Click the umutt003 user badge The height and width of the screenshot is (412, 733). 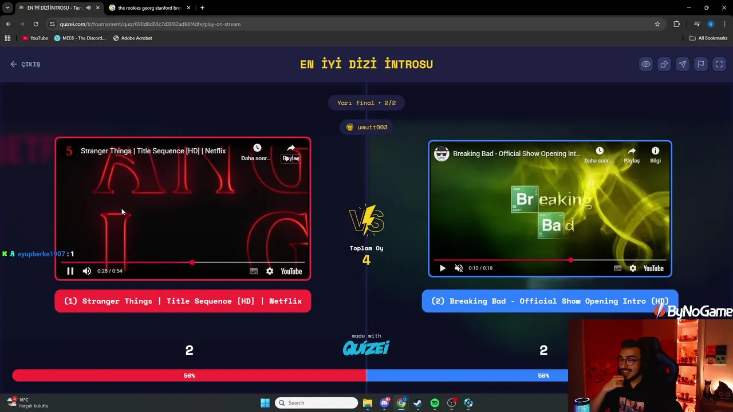tap(366, 127)
